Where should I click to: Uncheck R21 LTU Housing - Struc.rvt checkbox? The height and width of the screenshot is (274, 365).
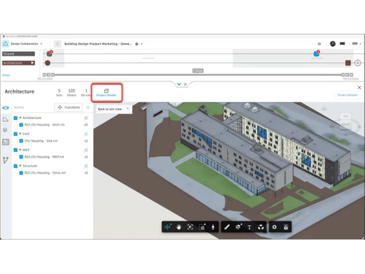pyautogui.click(x=21, y=173)
